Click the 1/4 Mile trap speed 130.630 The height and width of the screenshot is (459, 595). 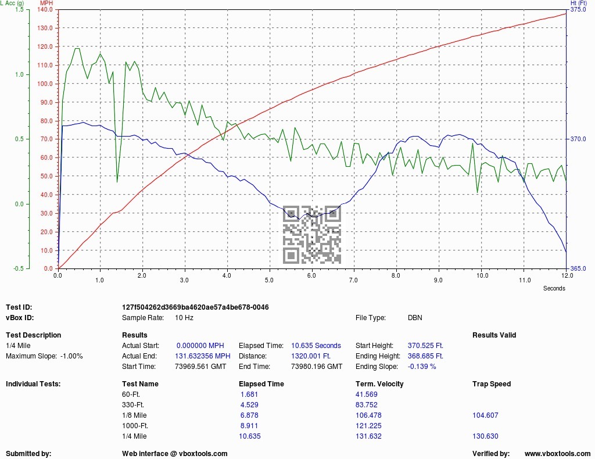[x=486, y=436]
